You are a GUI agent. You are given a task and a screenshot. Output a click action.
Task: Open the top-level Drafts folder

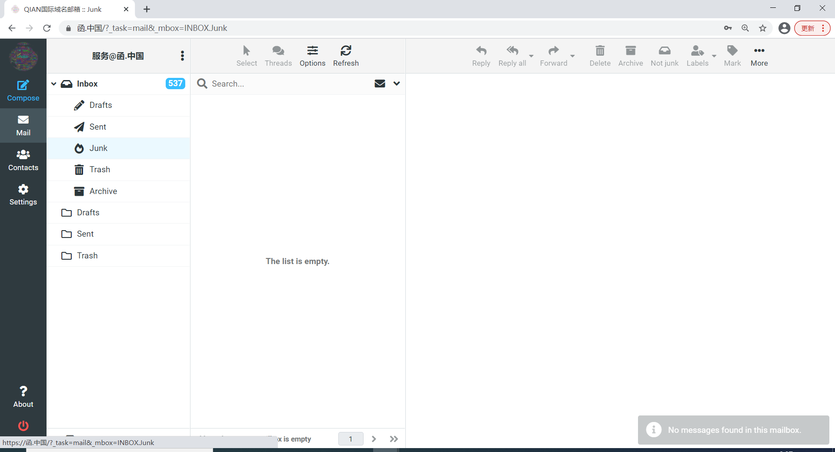[118, 212]
